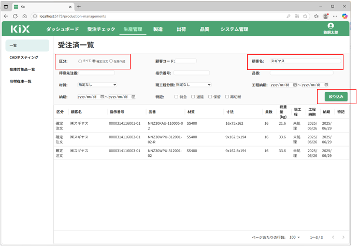
Task: Click 品番 cell NNZ30KAU-110005-02
Action: [x=165, y=126]
